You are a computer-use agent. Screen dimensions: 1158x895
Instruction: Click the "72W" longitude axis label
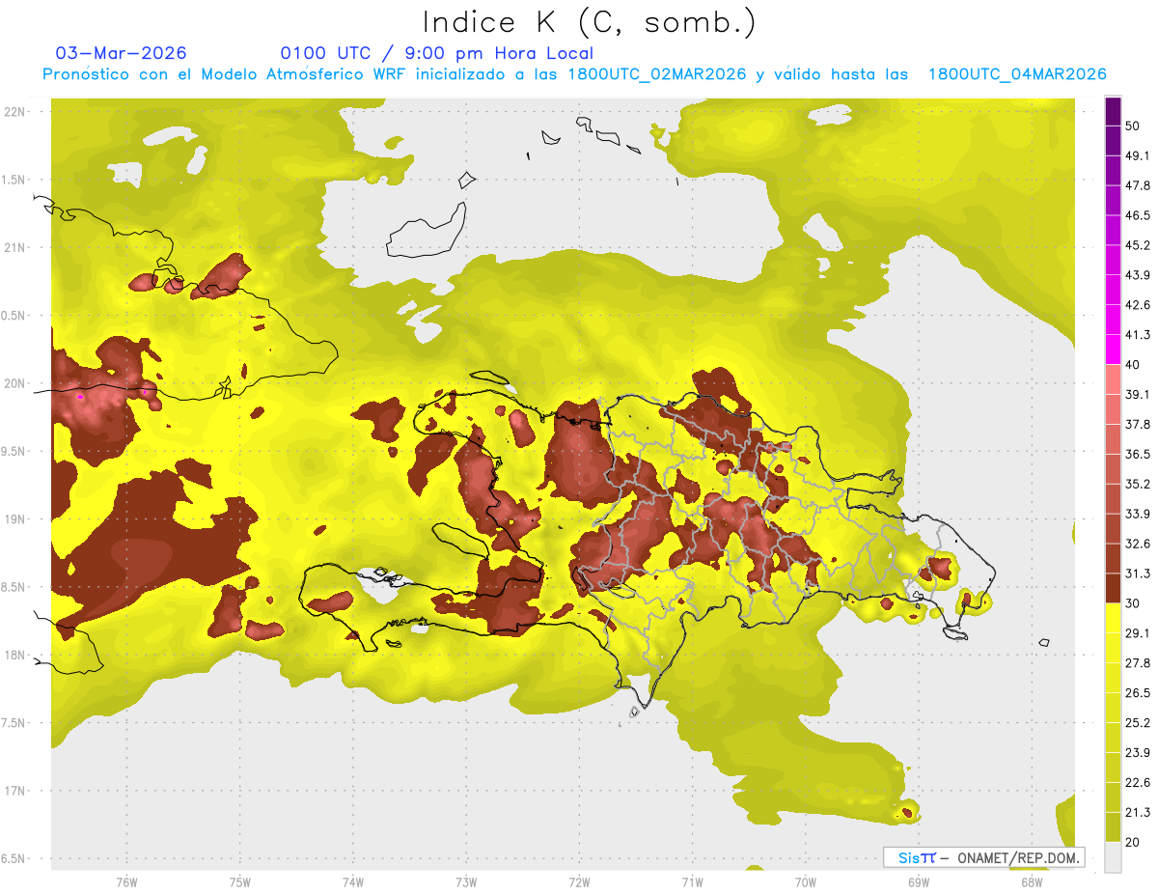(x=579, y=882)
